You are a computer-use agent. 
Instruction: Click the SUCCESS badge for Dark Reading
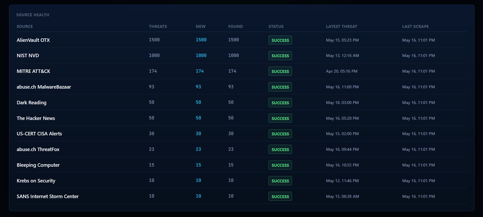[x=280, y=103]
